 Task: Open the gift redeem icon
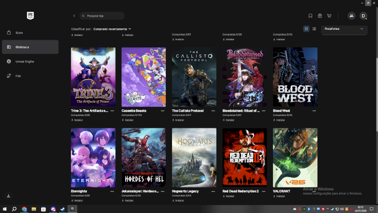(x=320, y=16)
